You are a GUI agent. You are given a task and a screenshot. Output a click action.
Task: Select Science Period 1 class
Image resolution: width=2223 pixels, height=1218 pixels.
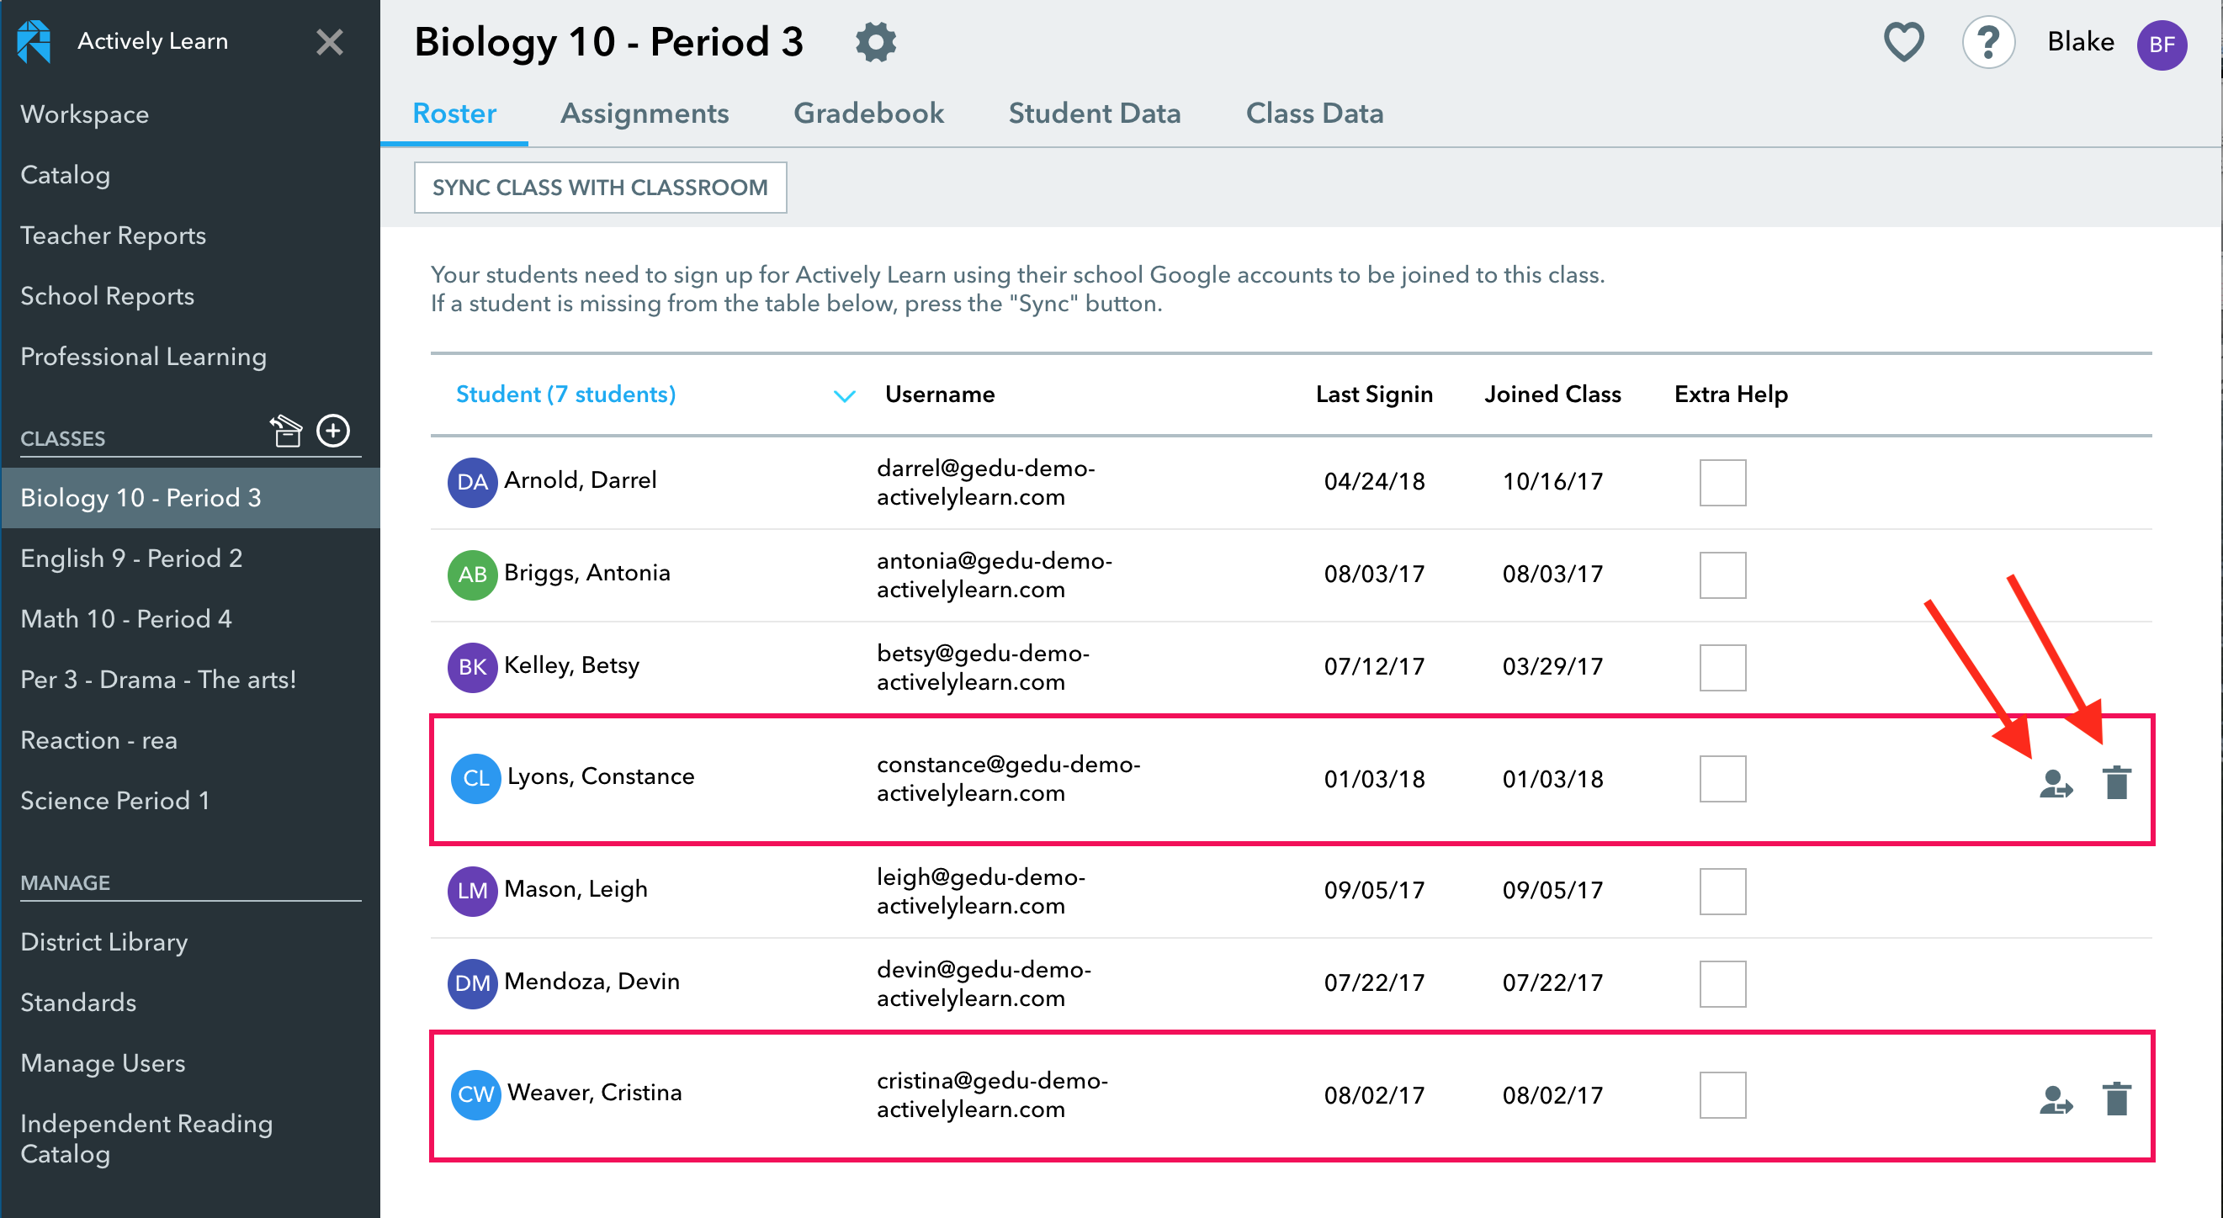click(x=114, y=800)
